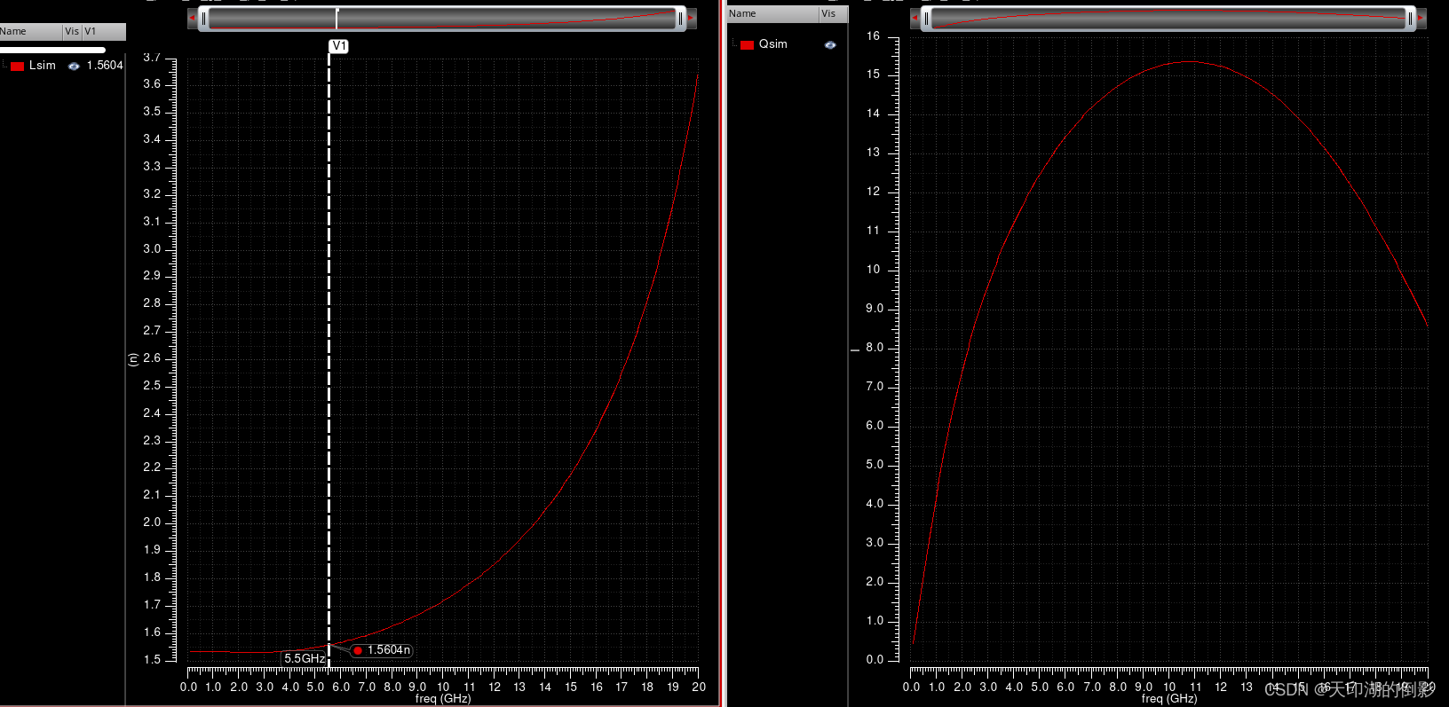Click the 3.7 y-axis label on Lsim plot

coord(152,58)
